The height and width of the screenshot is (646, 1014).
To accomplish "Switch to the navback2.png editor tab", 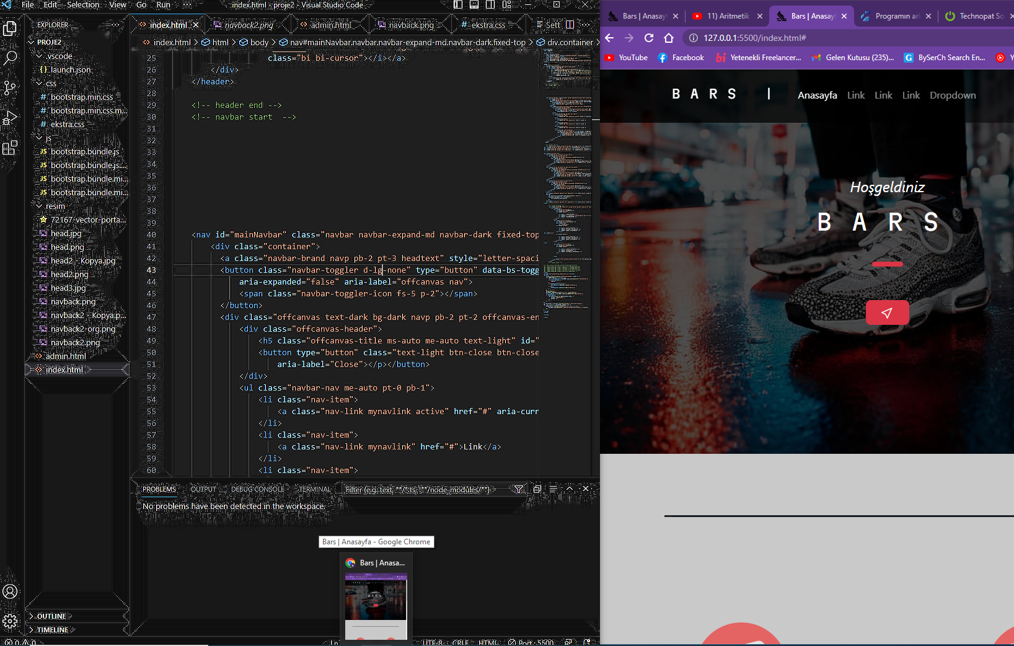I will coord(248,25).
